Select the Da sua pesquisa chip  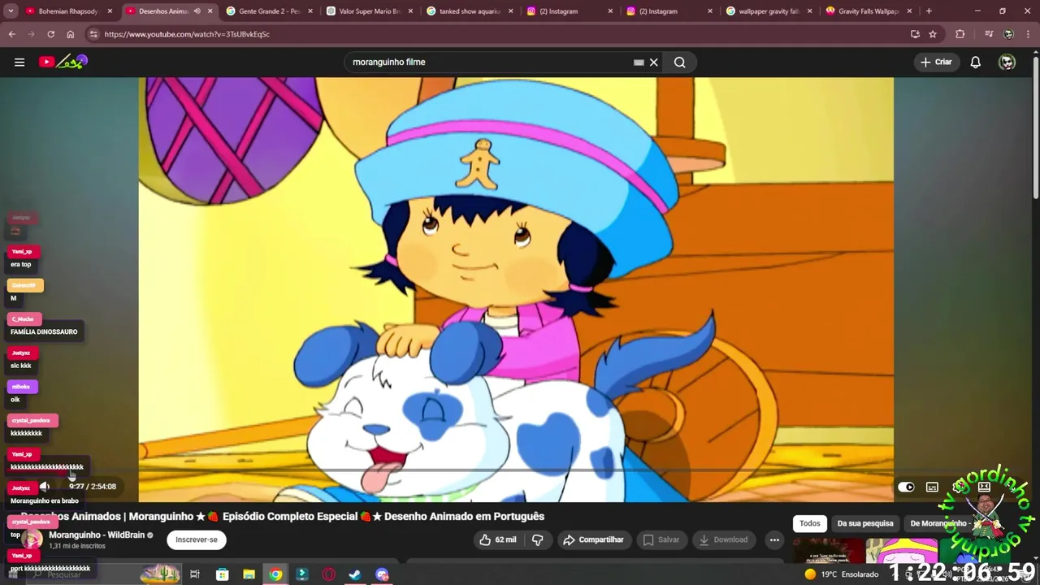click(865, 523)
